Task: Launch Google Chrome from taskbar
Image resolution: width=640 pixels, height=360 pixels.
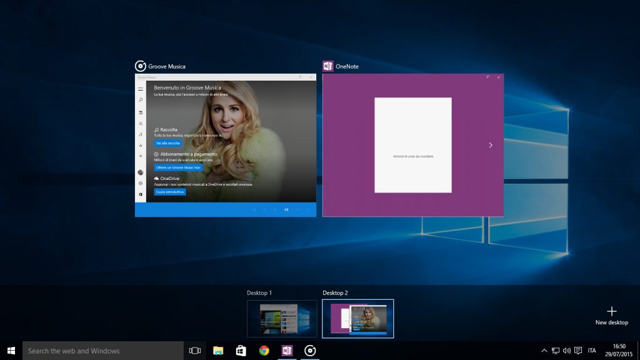Action: 264,351
